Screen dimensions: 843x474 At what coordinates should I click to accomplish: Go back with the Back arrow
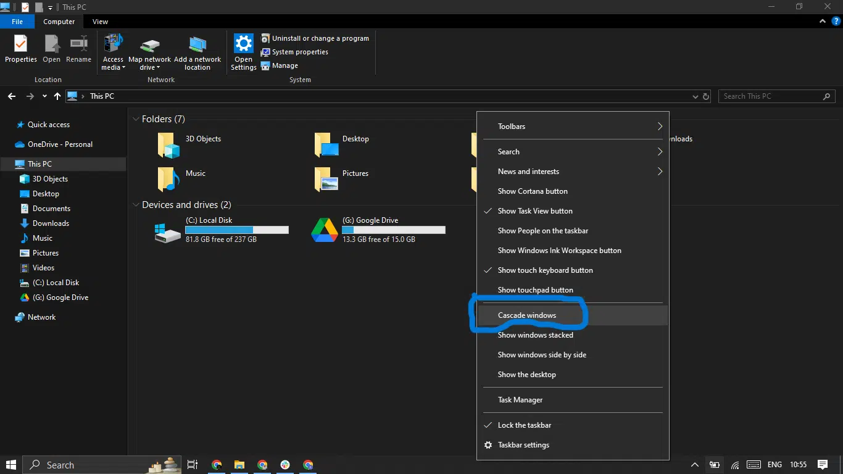point(12,96)
